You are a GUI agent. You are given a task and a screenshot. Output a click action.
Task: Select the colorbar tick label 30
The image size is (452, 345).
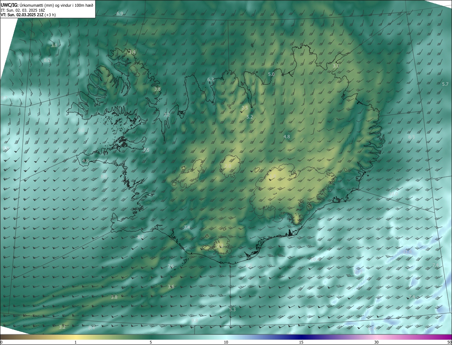[x=376, y=343]
